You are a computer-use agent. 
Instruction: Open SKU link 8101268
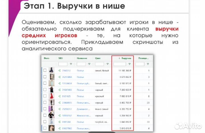tap(66, 122)
